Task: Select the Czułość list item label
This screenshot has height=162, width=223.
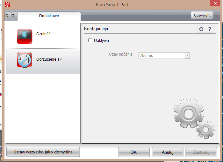Action: 43,34
